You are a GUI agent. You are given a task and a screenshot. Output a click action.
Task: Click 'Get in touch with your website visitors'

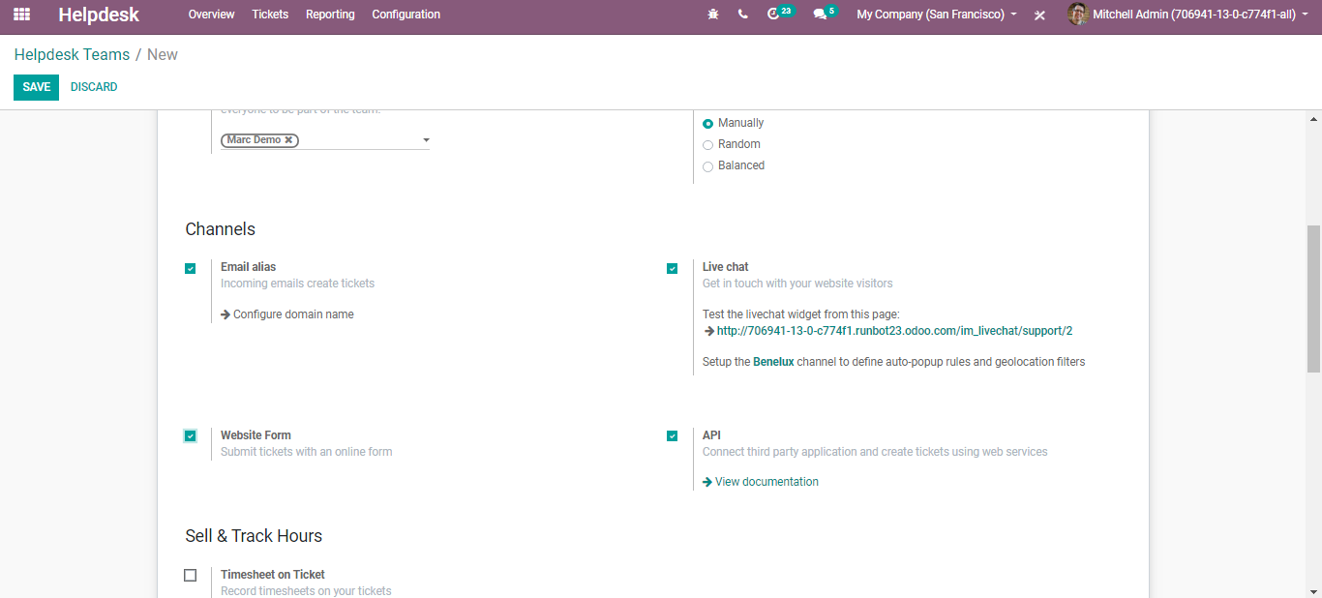pyautogui.click(x=797, y=284)
